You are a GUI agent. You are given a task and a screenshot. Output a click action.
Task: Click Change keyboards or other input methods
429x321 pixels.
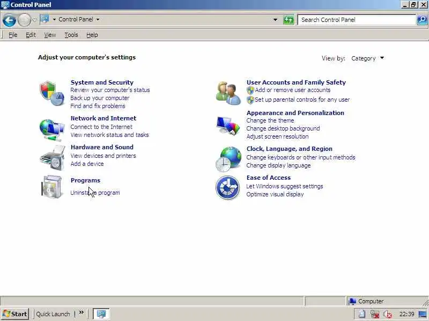pyautogui.click(x=301, y=157)
